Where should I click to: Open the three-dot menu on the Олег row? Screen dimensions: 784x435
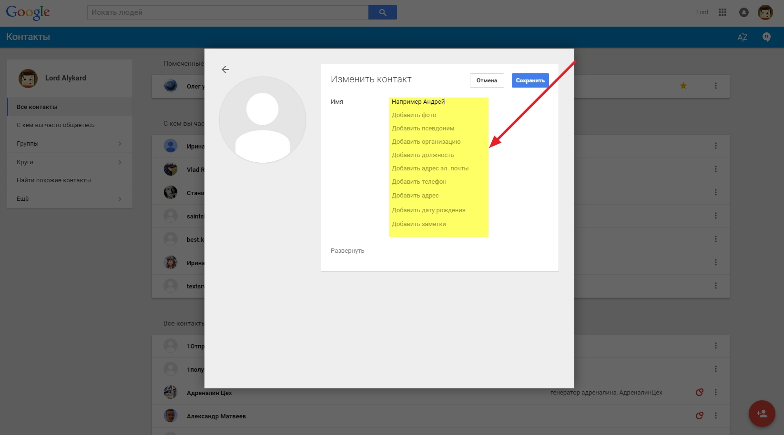[715, 86]
